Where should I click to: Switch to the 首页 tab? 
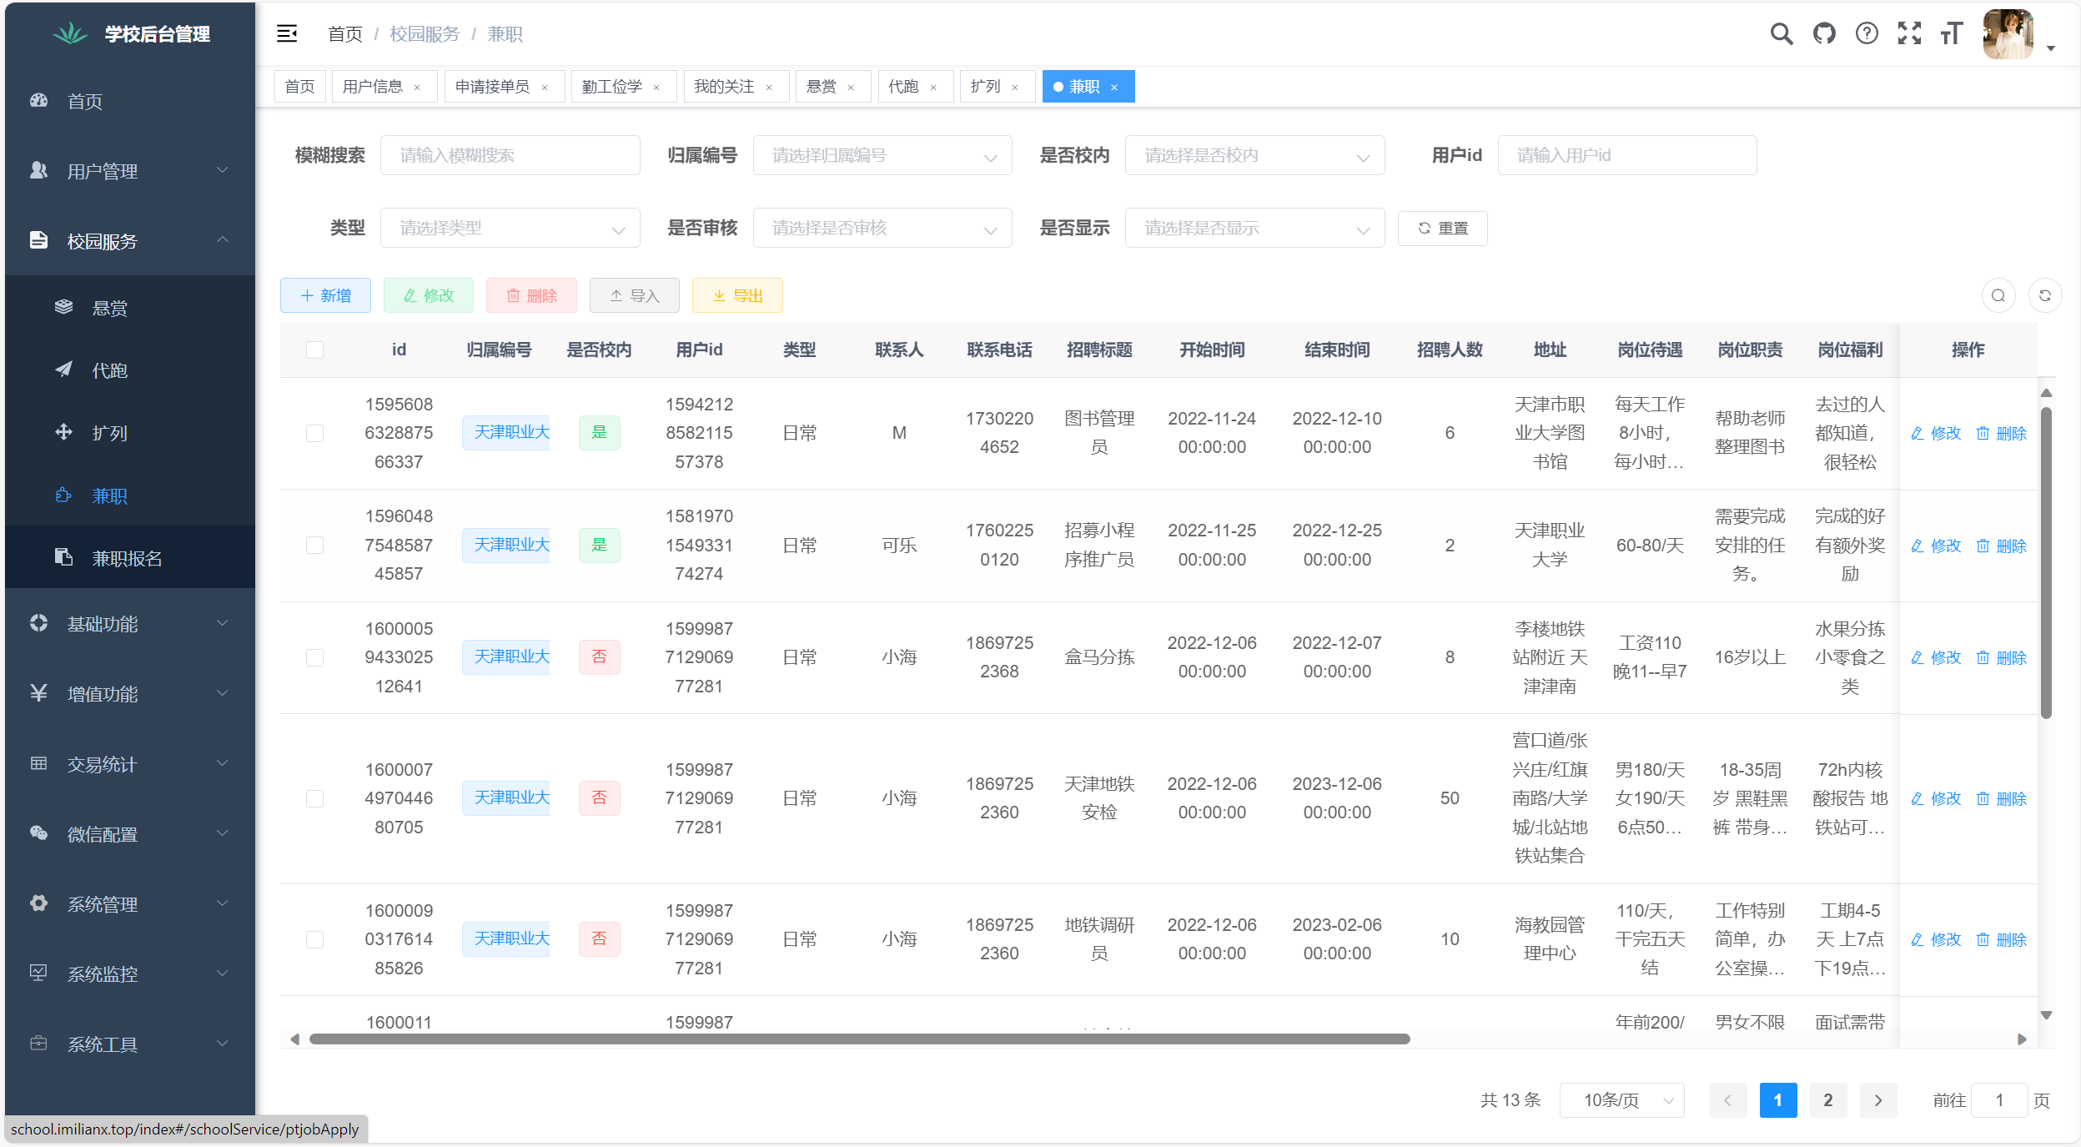click(x=299, y=87)
